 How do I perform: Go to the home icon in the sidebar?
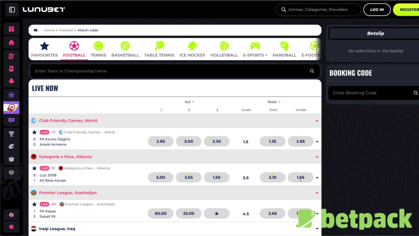(x=11, y=42)
